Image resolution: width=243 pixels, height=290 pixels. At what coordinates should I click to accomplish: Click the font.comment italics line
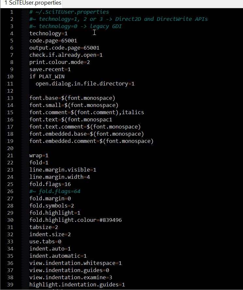coord(86,113)
